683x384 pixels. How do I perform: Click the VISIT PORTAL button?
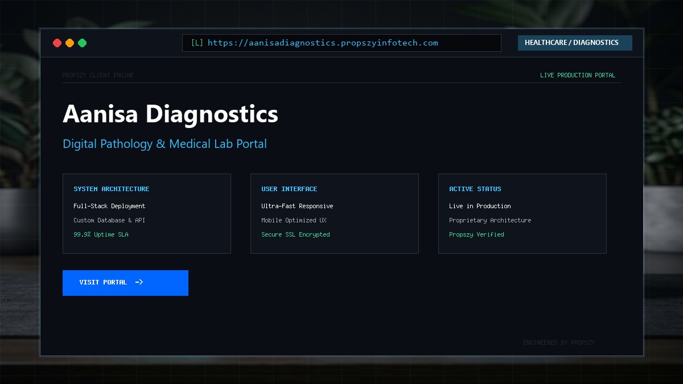pyautogui.click(x=125, y=283)
